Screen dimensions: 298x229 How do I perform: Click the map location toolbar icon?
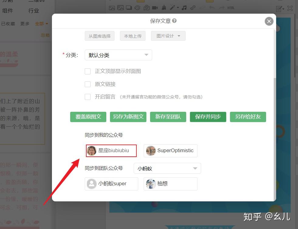(146, 8)
